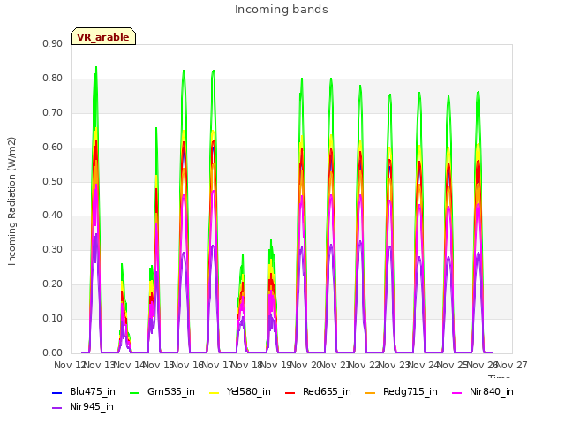565x424 pixels.
Task: Click the Incoming bands chart title
Action: (282, 10)
